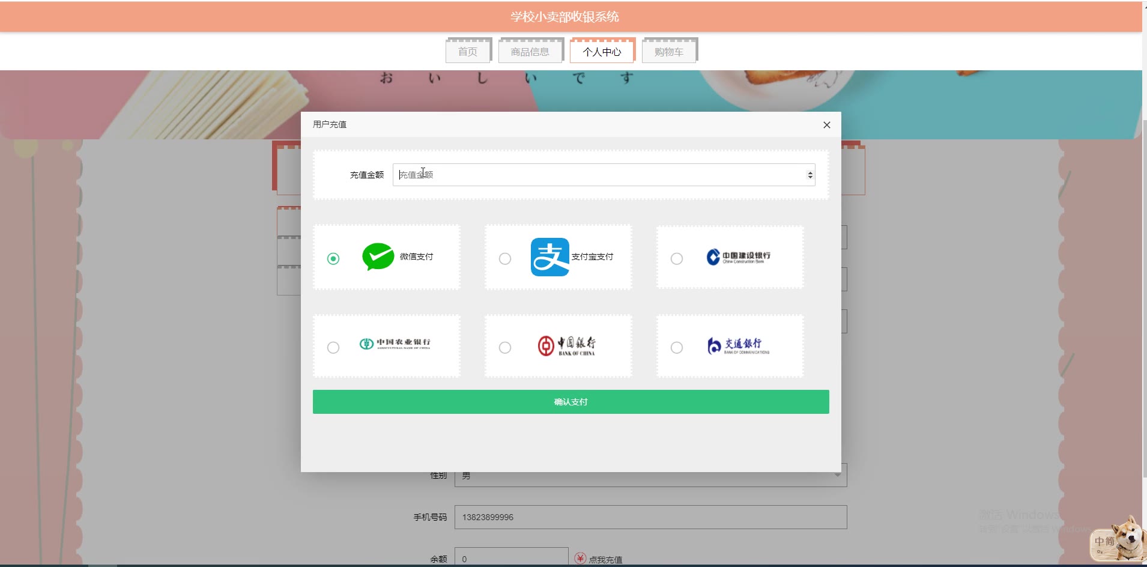The image size is (1147, 567).
Task: Open the 性别 gender dropdown
Action: point(650,475)
